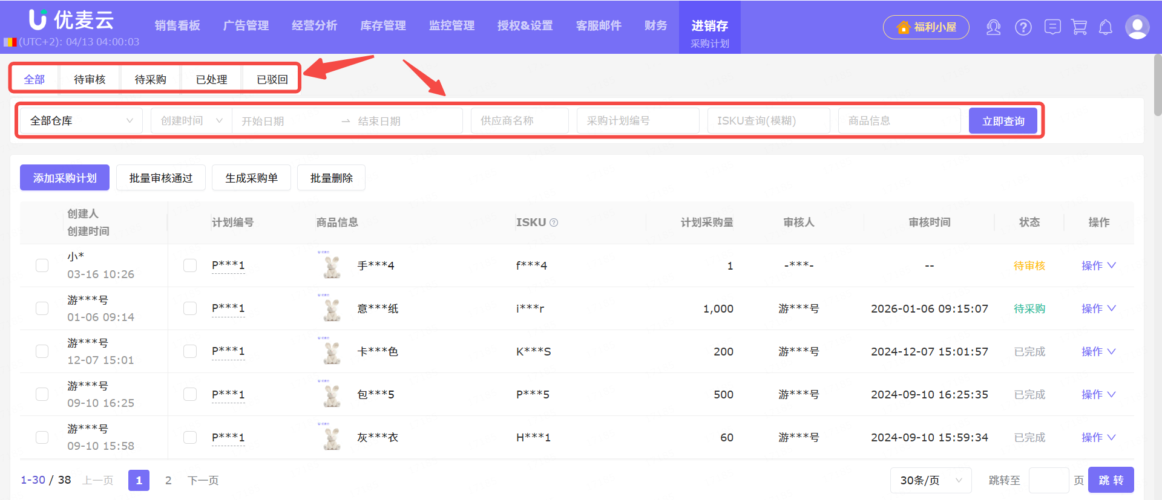Click the help question mark icon

pos(1023,27)
